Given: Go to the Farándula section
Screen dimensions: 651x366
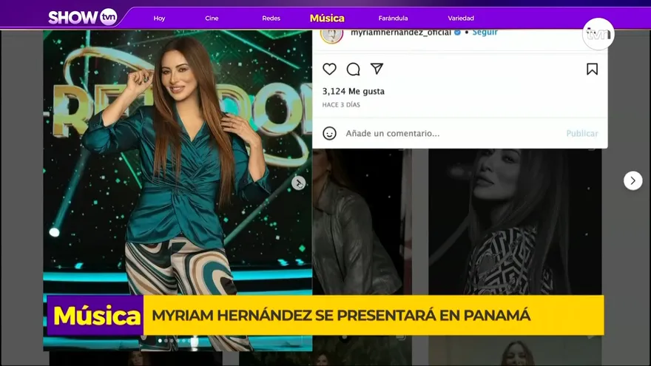Looking at the screenshot, I should tap(393, 18).
